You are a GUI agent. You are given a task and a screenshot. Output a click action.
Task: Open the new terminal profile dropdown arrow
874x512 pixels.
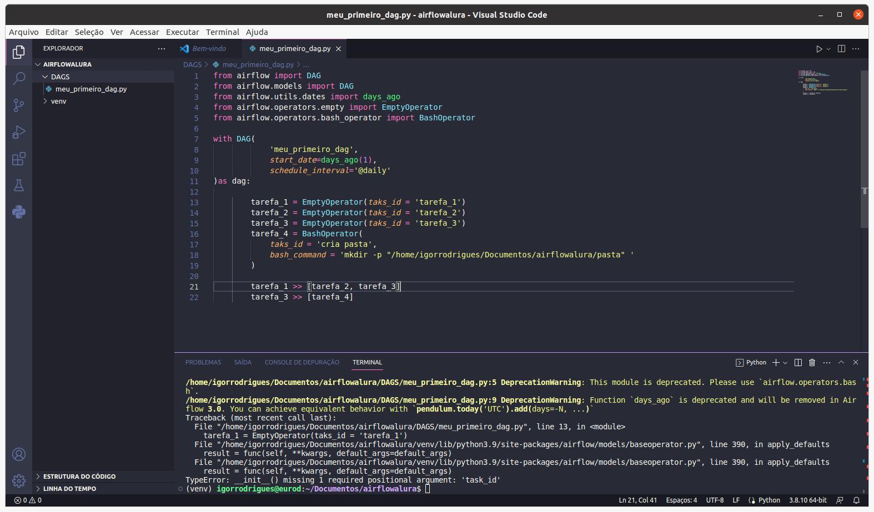pos(785,362)
